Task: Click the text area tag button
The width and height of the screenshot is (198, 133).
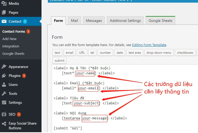Action: point(135,53)
